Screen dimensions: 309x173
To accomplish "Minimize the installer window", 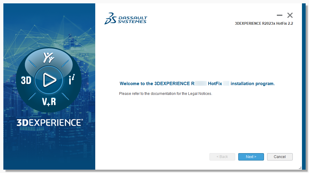I will [x=279, y=15].
